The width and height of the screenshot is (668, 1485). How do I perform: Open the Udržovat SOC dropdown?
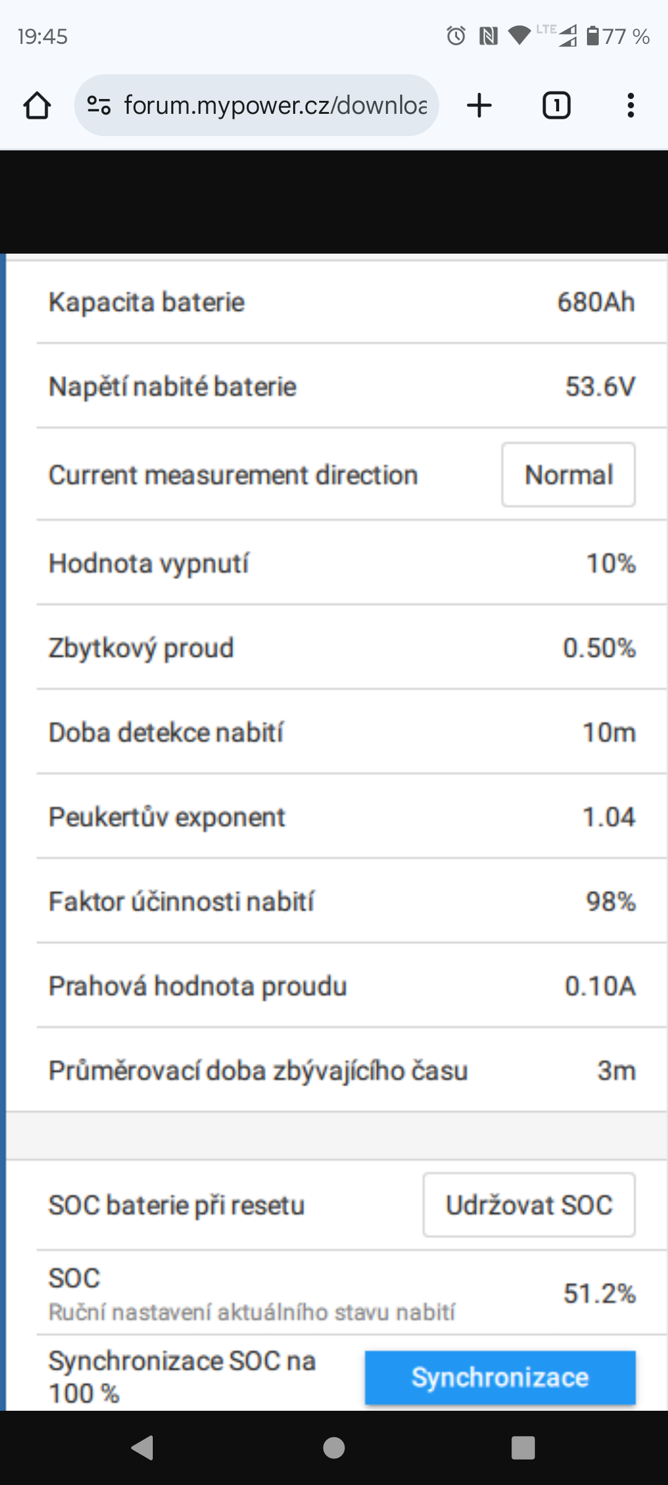(x=529, y=1205)
